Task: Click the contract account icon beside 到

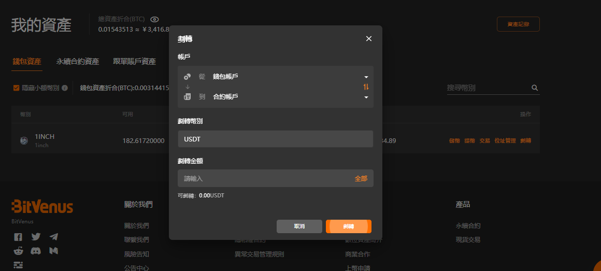Action: coord(188,97)
